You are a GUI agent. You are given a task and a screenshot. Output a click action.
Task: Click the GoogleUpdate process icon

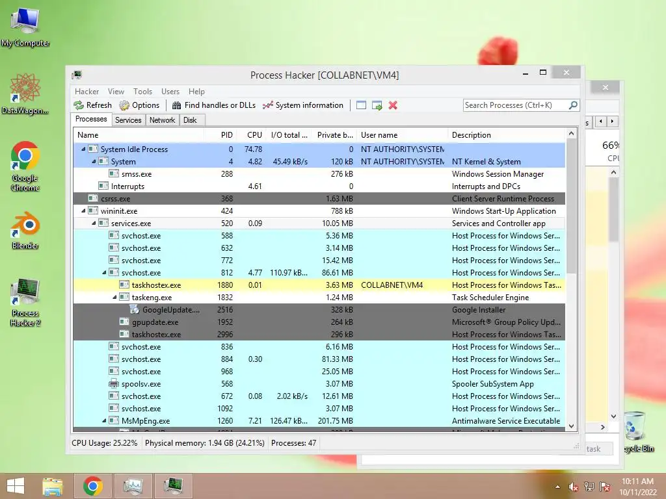click(134, 309)
